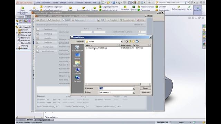
Task: Click the SolidWorks Undo icon
Action: click(124, 2)
